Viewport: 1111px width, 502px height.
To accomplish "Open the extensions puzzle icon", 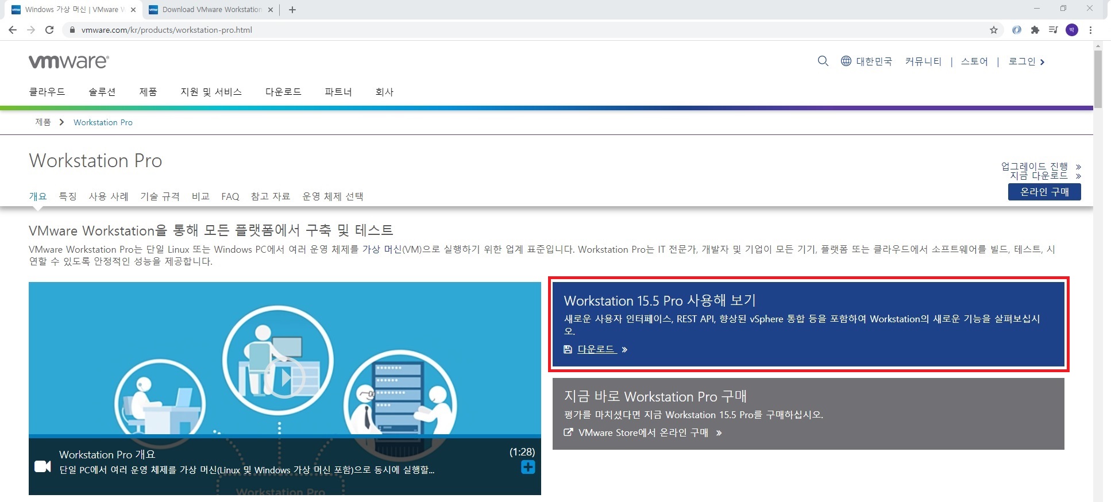I will (1035, 30).
